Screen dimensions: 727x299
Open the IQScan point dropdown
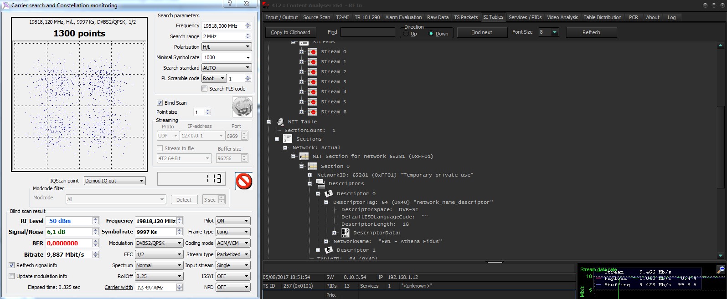pyautogui.click(x=115, y=181)
